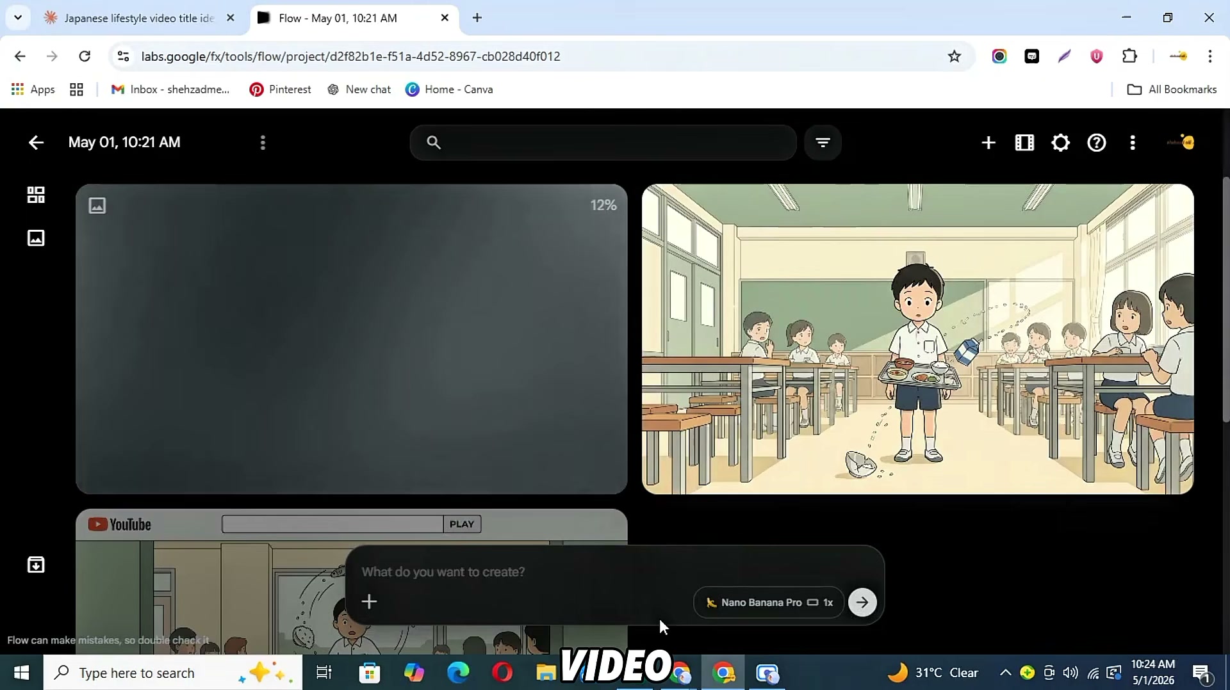Bookmark this page with the star
The width and height of the screenshot is (1230, 690).
(955, 56)
